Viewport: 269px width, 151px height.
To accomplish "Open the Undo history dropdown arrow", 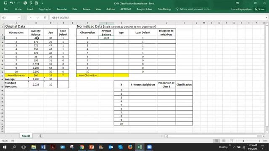I will (14, 3).
